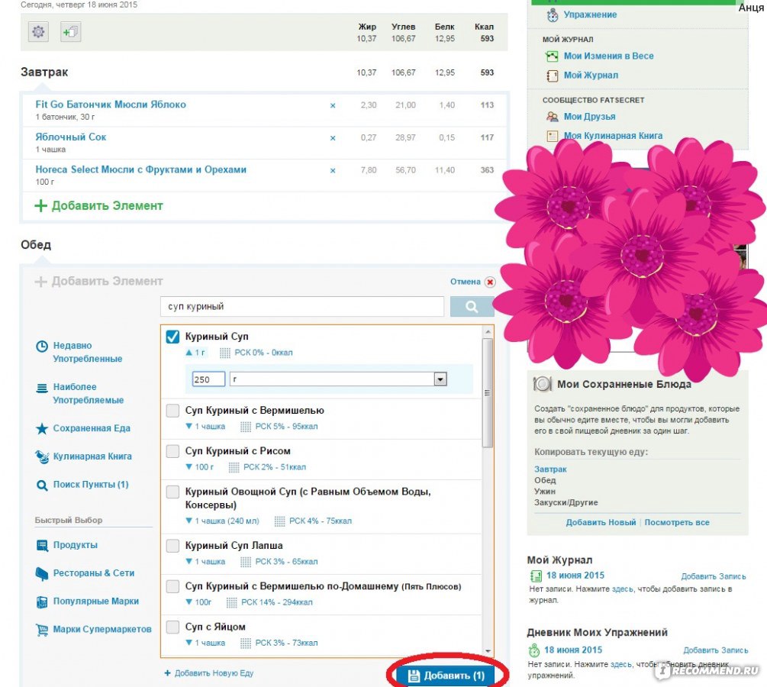Screen dimensions: 767x687
Task: Check Суп Куриный с Рисом checkbox
Action: coord(172,451)
